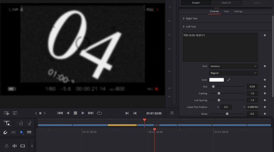
Task: Click the Fast Review icon below the viewer
Action: pyautogui.click(x=6, y=113)
